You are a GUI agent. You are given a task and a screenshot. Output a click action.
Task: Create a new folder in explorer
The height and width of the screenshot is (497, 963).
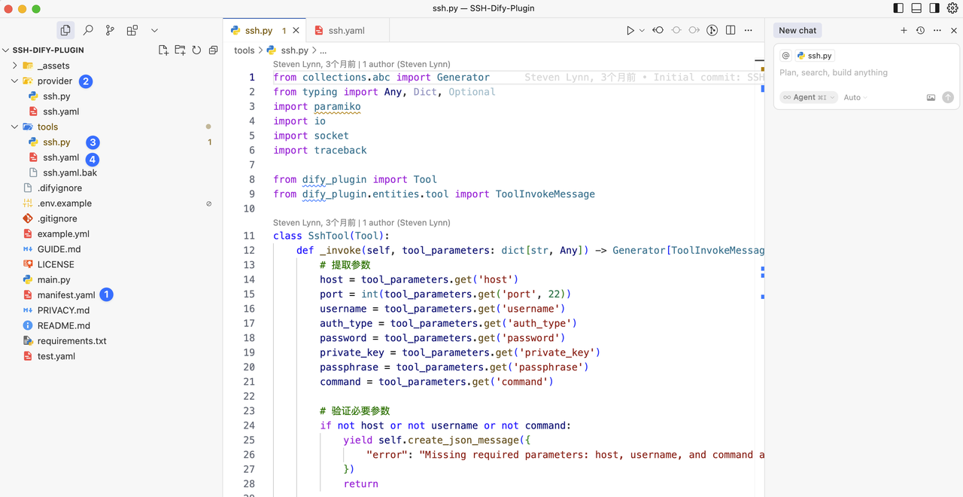click(180, 50)
